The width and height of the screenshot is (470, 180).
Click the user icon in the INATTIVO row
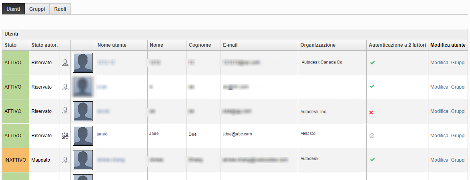[x=65, y=160]
